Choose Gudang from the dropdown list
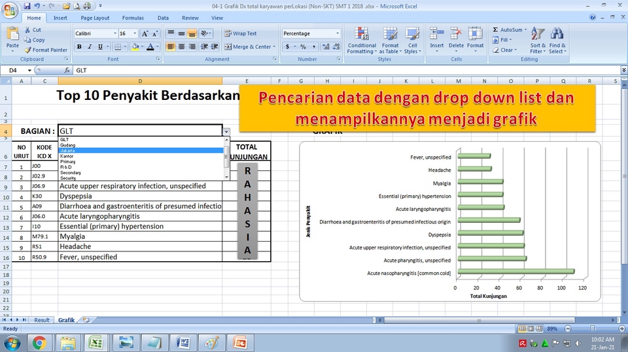Screen dimensions: 628x352 point(141,145)
